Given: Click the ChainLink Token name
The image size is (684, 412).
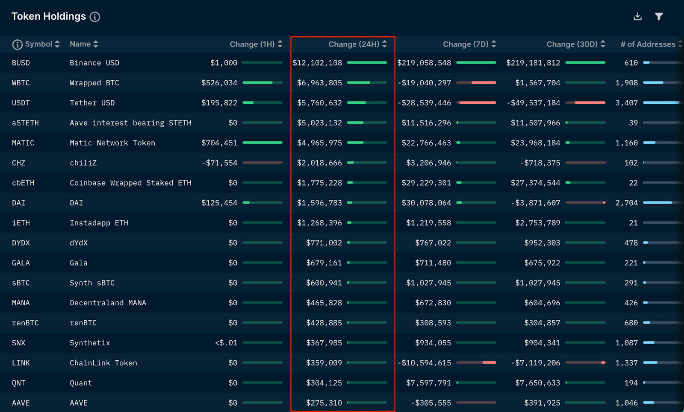Looking at the screenshot, I should [x=103, y=363].
